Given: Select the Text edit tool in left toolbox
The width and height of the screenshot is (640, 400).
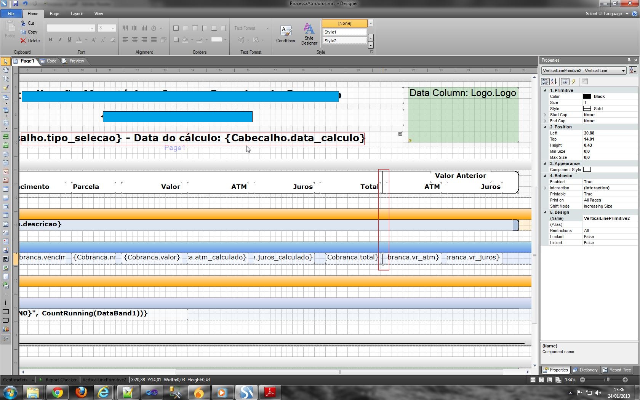Looking at the screenshot, I should point(6,79).
